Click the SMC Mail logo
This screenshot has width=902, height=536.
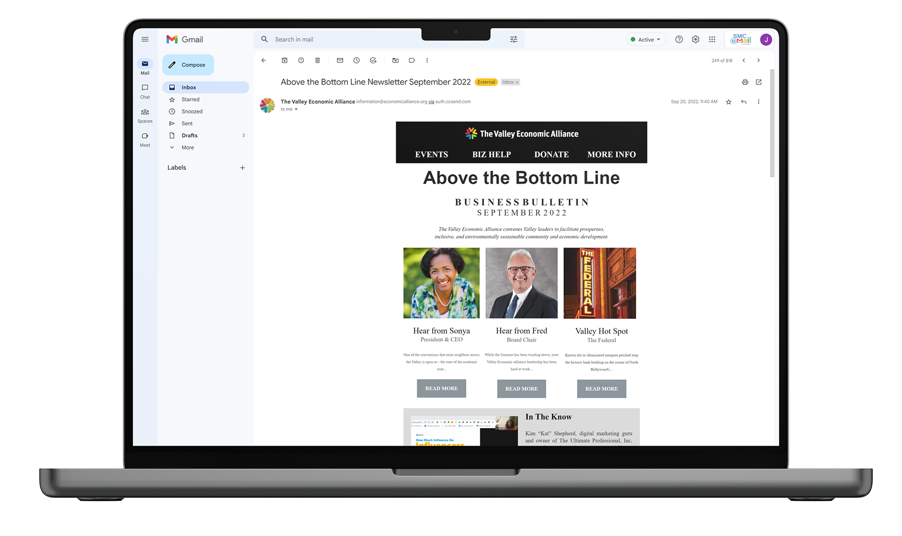pos(741,39)
